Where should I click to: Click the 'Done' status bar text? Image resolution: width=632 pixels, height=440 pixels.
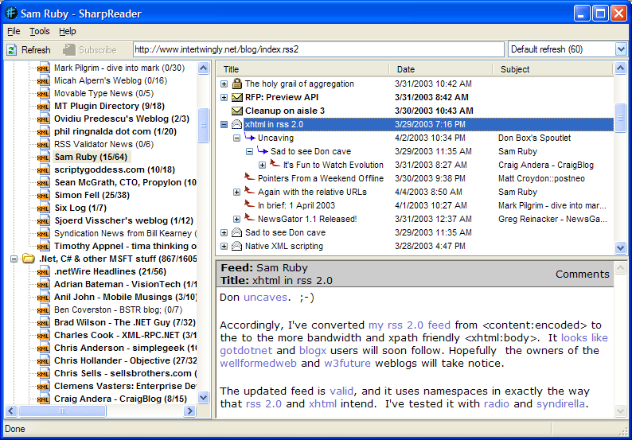(15, 429)
